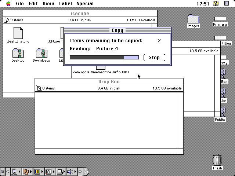
Task: Select the Desktop folder in icecube window
Action: coord(18,53)
